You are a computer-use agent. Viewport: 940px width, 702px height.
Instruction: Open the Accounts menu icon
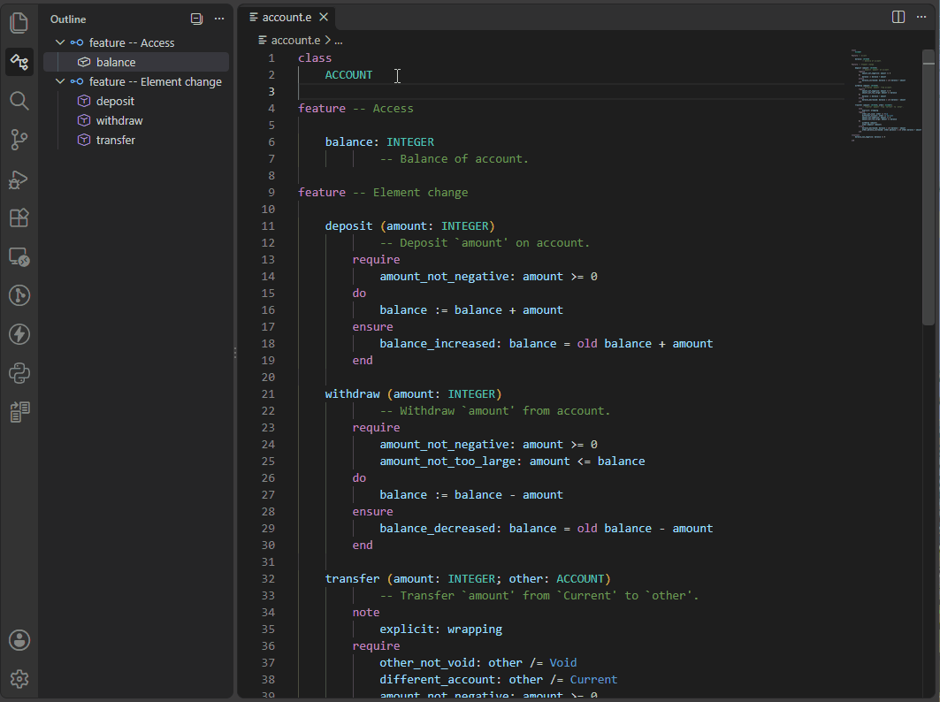point(19,640)
